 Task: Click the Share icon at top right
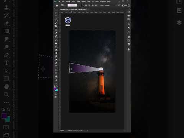click(x=129, y=5)
